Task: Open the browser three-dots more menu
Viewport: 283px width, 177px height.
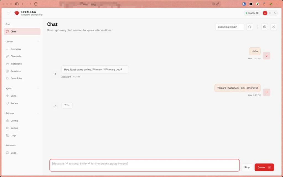Action: [277, 4]
